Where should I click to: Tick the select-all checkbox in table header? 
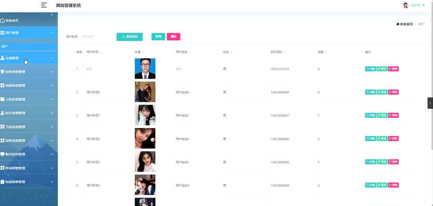(68, 52)
